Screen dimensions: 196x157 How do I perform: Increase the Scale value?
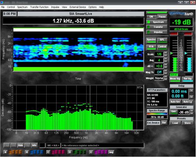point(165,53)
